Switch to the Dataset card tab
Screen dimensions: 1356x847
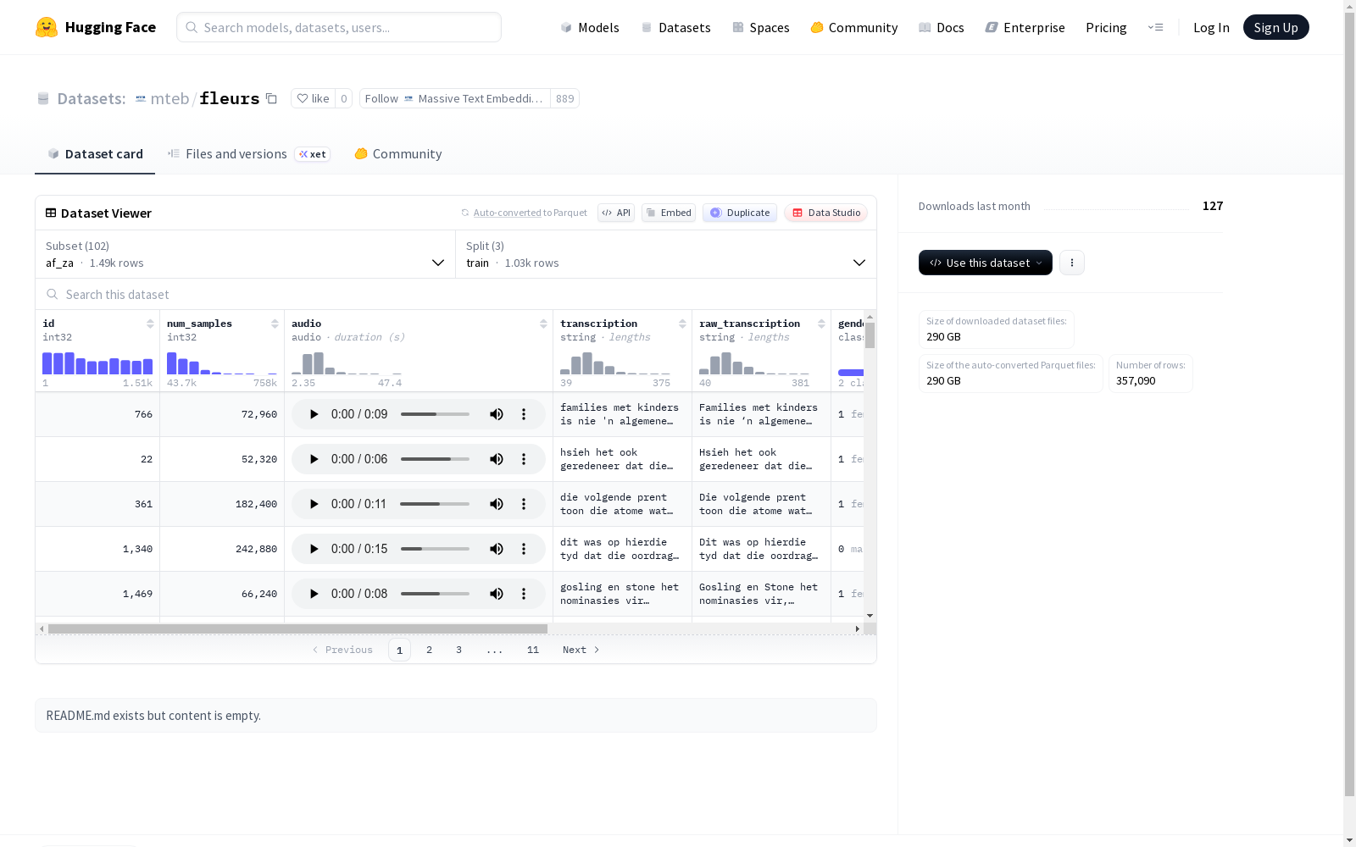click(x=95, y=154)
